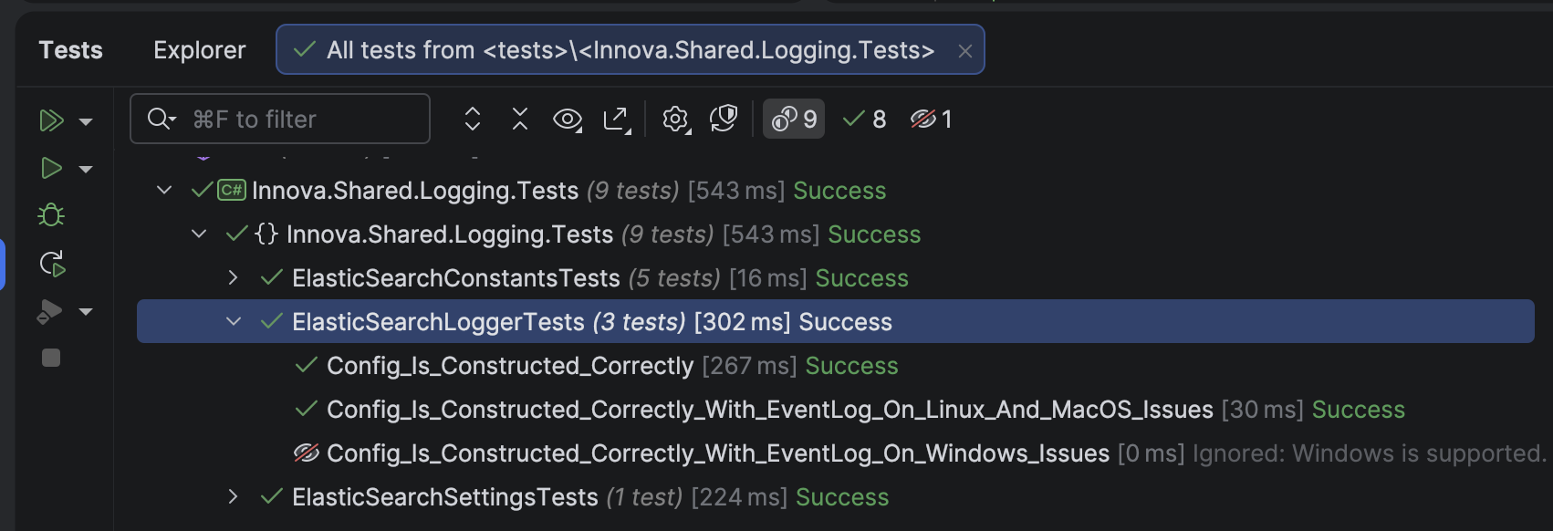Select the C# project Innova.Shared.Logging.Tests row

coord(835,190)
